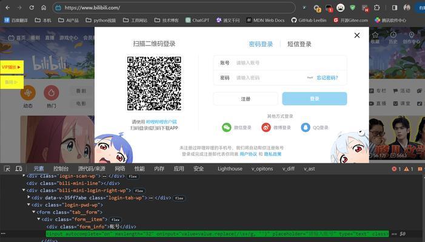Collapse the tab__form form node
This screenshot has width=425, height=242.
(33, 212)
